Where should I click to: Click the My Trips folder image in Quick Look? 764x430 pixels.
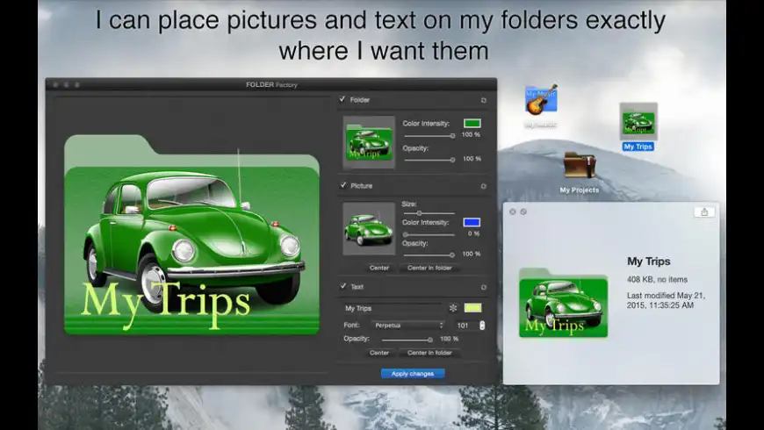click(563, 303)
